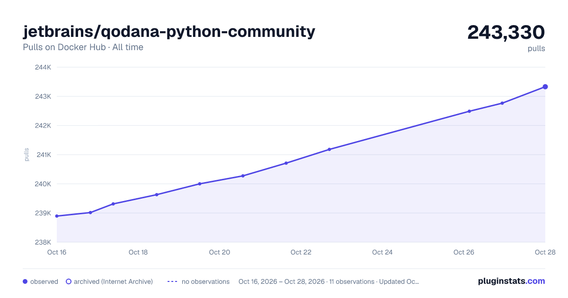This screenshot has width=568, height=298.
Task: Click the no observations dashed legend icon
Action: coord(172,281)
